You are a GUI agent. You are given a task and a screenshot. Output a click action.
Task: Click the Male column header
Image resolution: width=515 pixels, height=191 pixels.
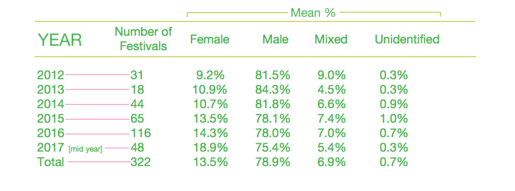click(275, 39)
